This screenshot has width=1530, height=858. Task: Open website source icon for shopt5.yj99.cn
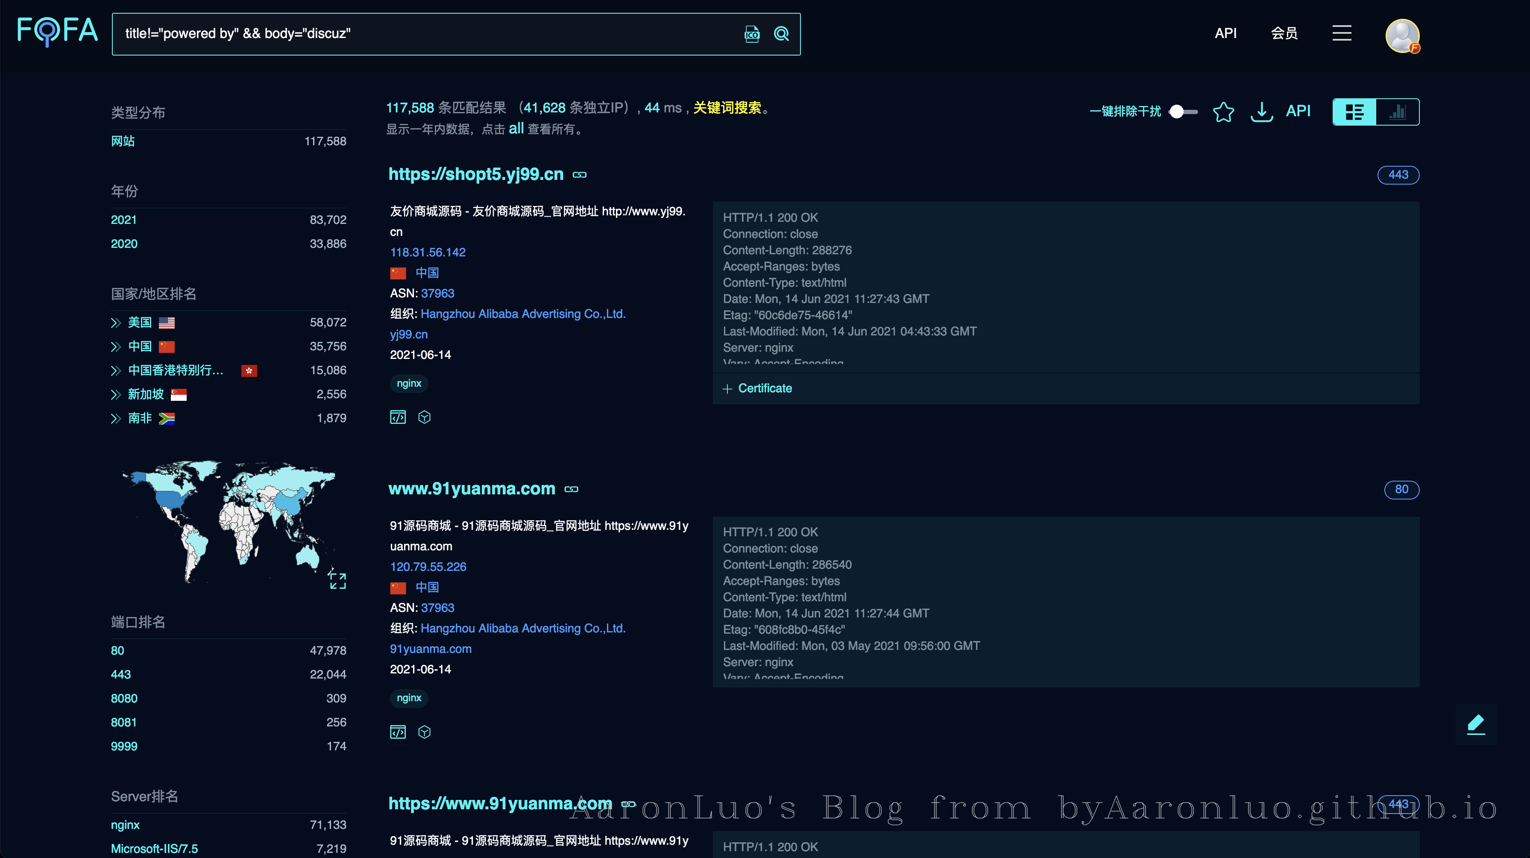pyautogui.click(x=397, y=417)
